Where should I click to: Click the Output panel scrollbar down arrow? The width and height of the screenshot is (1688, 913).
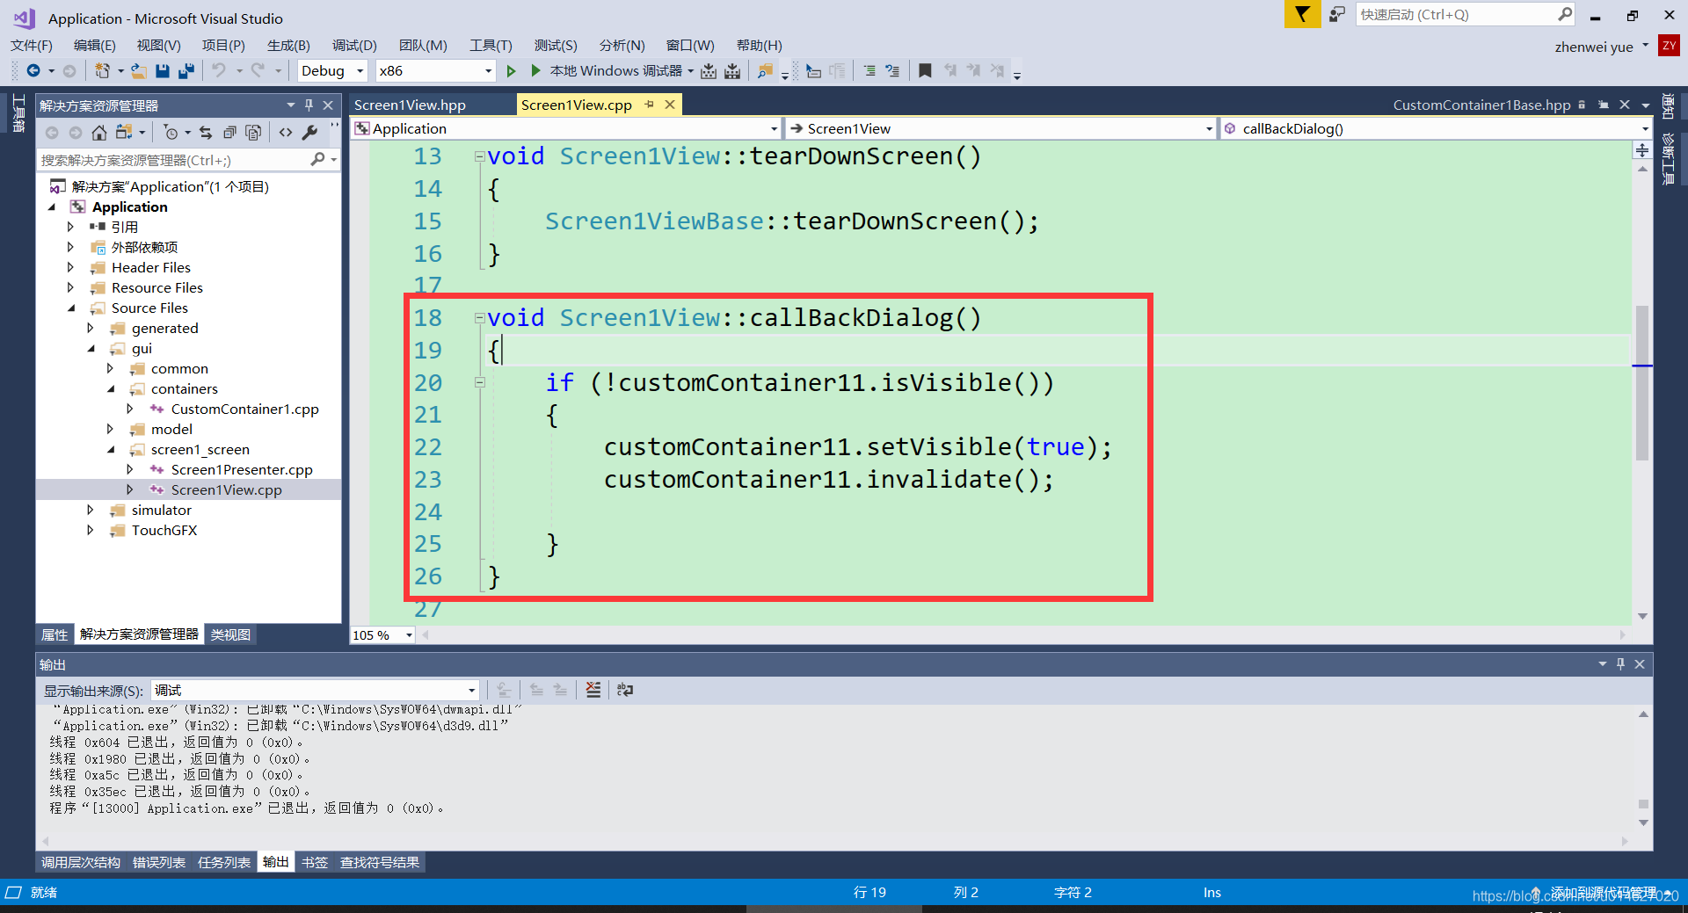point(1643,823)
